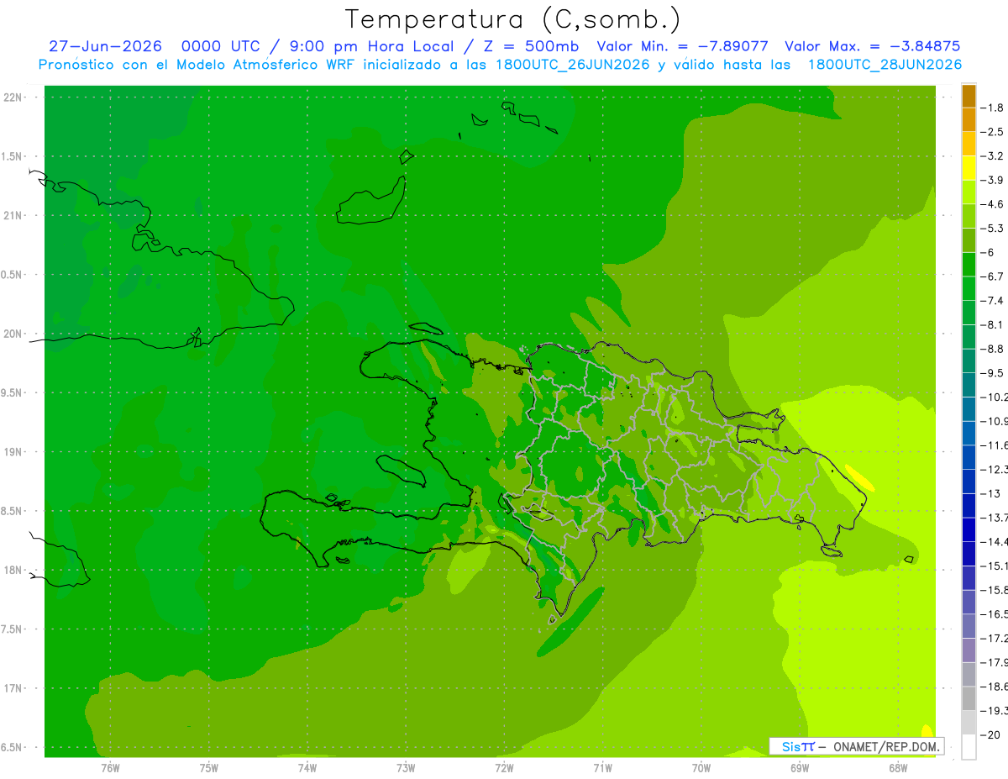Click the '-17.2' colorbar value
The image size is (1008, 779).
[x=995, y=639]
